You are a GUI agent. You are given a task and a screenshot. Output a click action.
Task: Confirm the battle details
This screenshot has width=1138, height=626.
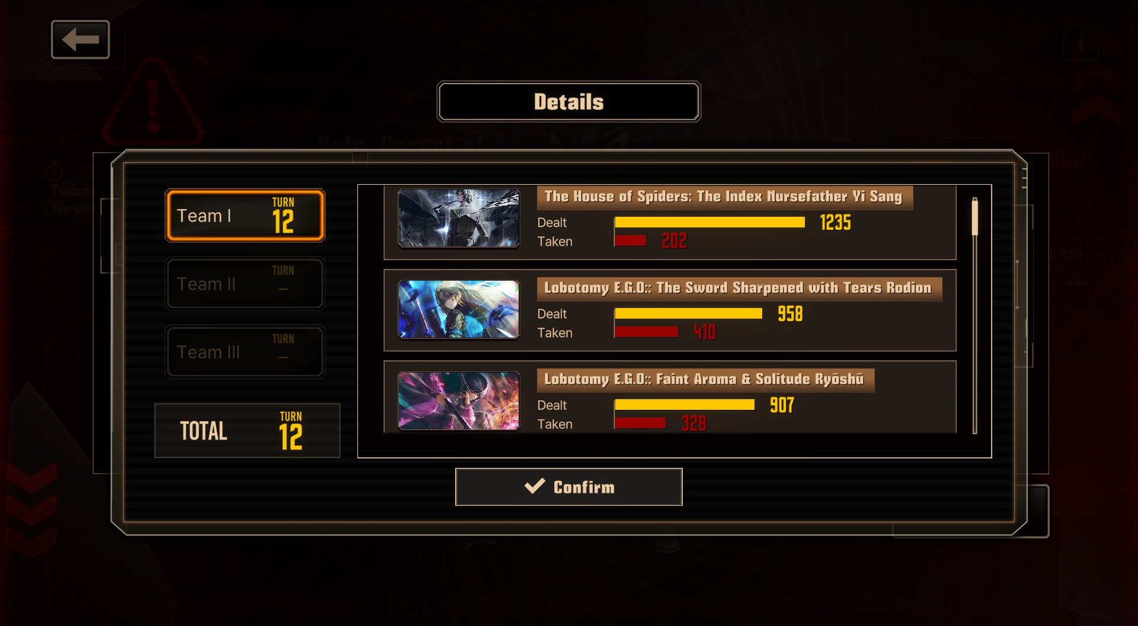[568, 487]
